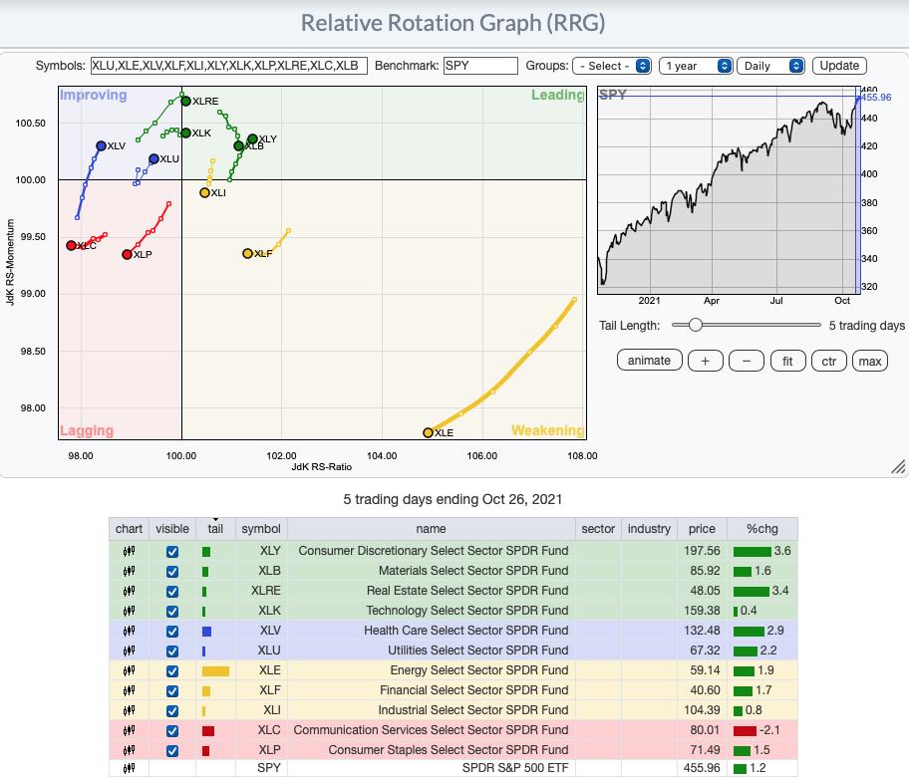Click into the Benchmark input field
This screenshot has width=909, height=779.
pos(480,66)
